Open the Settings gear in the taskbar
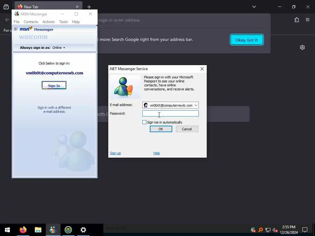315x236 pixels. pos(83,230)
